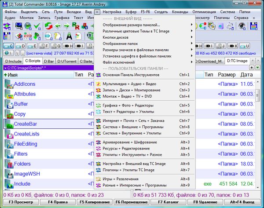The width and height of the screenshot is (264, 208).
Task: Click the purple box toolbar icon
Action: 221,26
